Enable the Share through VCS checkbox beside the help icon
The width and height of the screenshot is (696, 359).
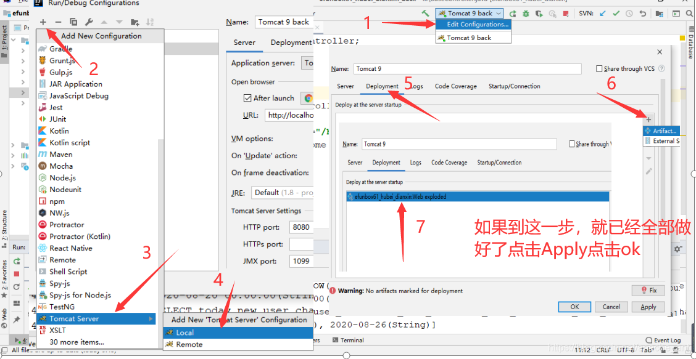coord(600,69)
